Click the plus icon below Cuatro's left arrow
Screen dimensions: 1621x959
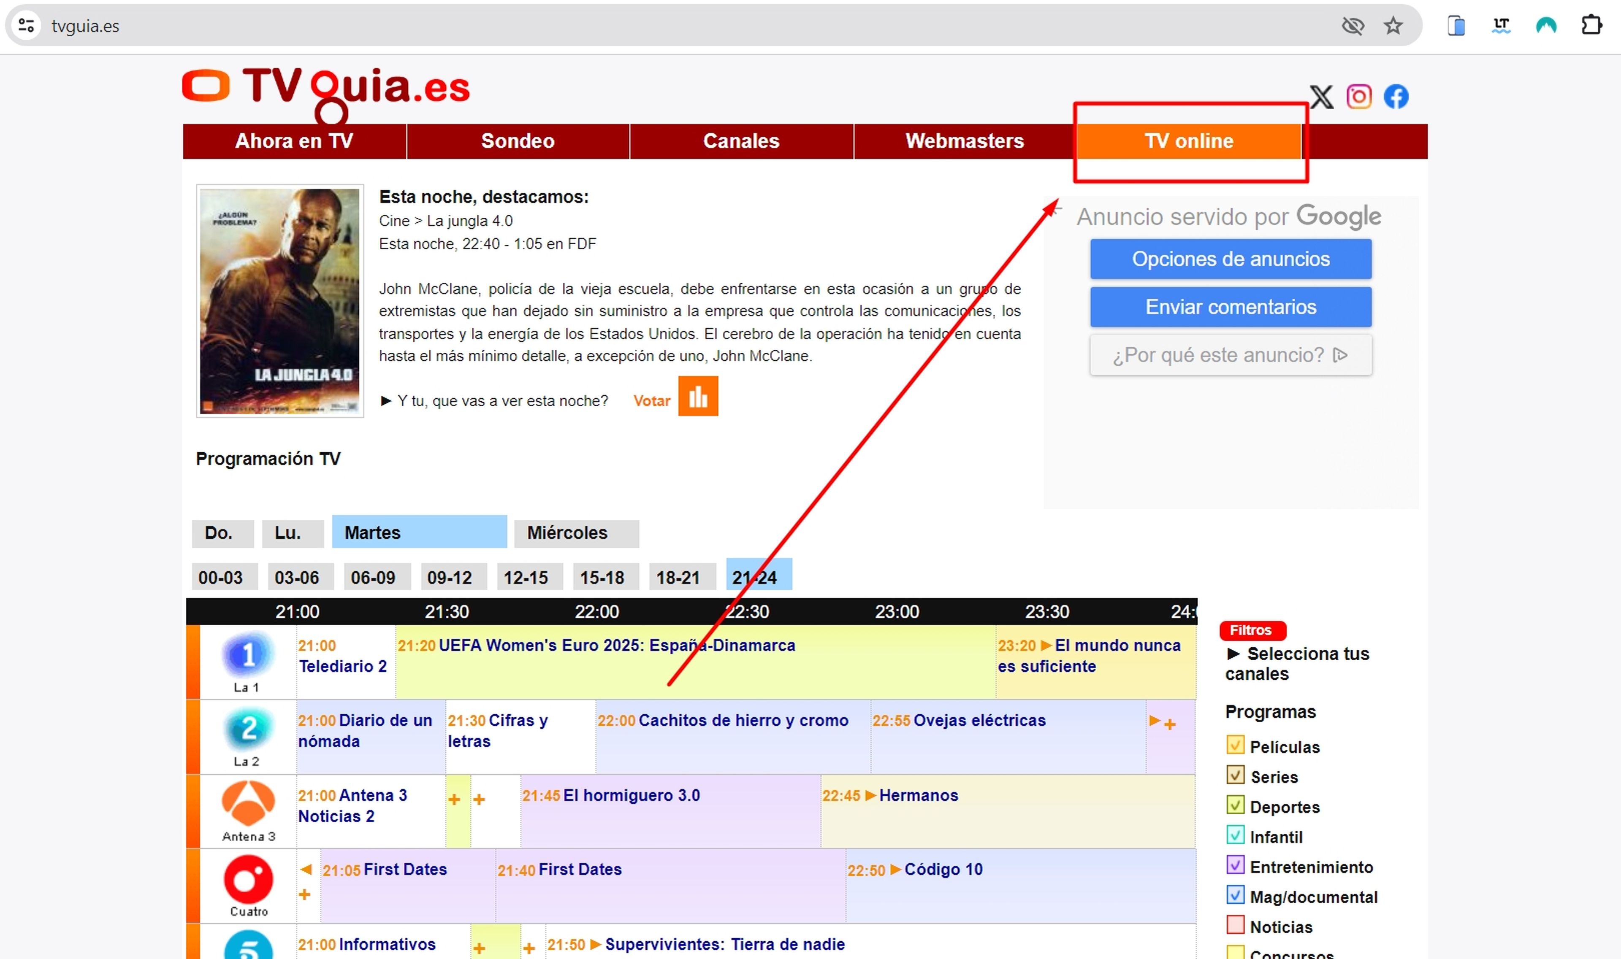point(304,894)
